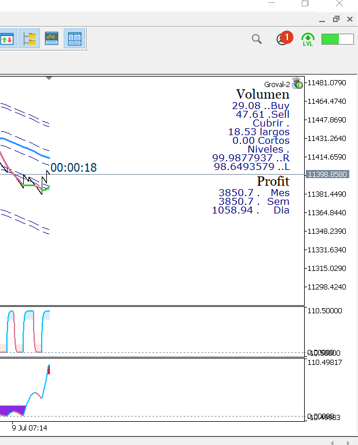Click the 1058.94 Dia profit value
Screen dimensions: 358x445
point(251,210)
